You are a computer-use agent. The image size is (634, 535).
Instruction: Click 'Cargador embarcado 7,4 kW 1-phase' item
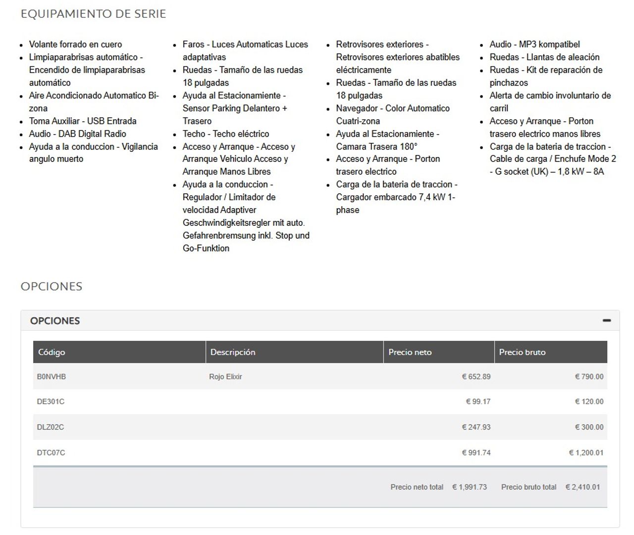pyautogui.click(x=396, y=204)
